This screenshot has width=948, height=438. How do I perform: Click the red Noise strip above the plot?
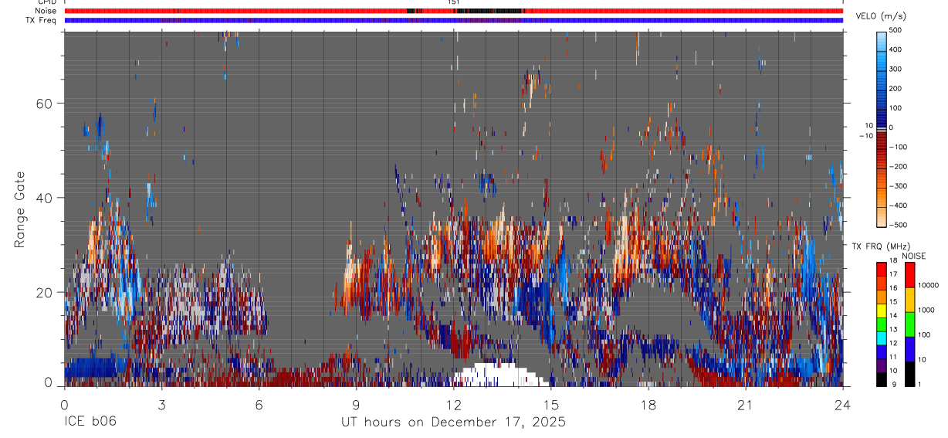point(453,11)
